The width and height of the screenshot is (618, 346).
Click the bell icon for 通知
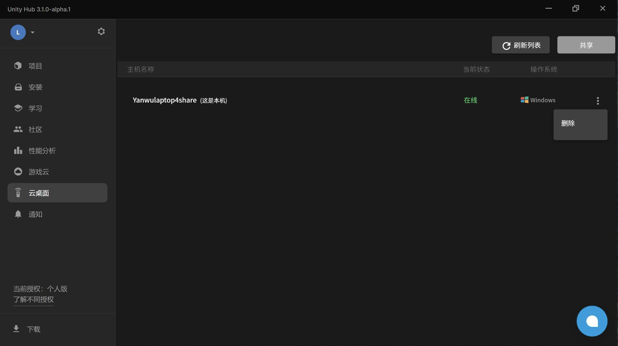(18, 214)
